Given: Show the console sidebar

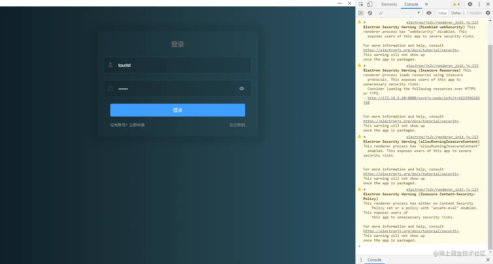Looking at the screenshot, I should (361, 13).
